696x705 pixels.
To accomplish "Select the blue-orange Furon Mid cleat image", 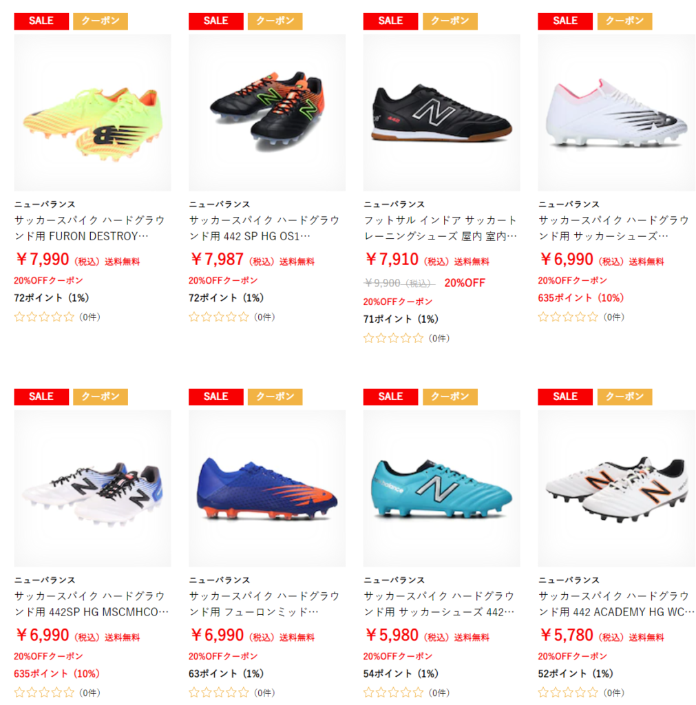I will (x=267, y=488).
